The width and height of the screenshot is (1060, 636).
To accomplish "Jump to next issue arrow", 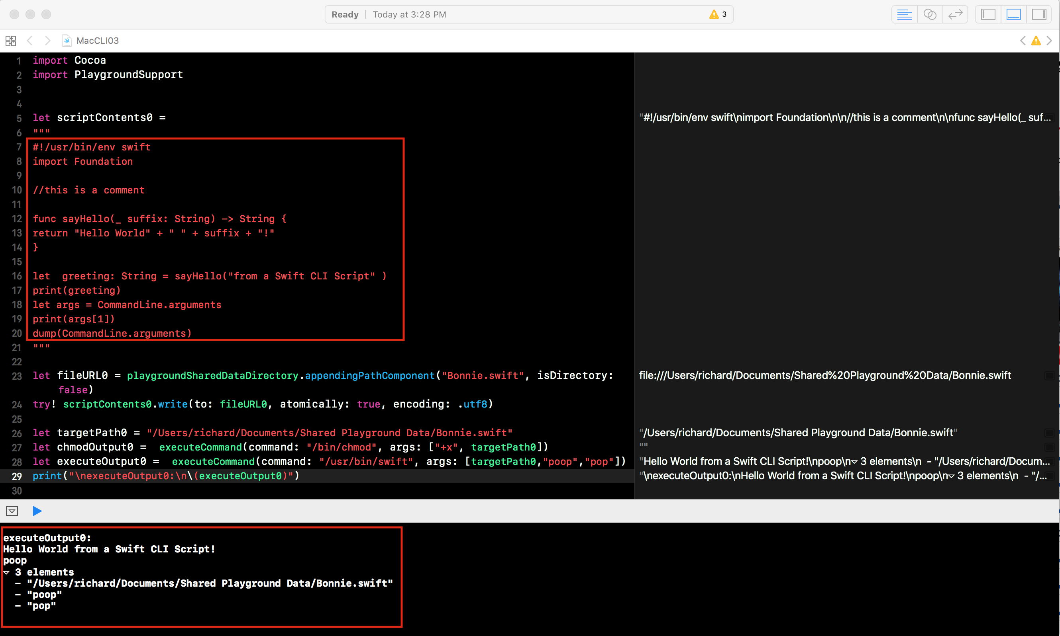I will tap(1049, 41).
